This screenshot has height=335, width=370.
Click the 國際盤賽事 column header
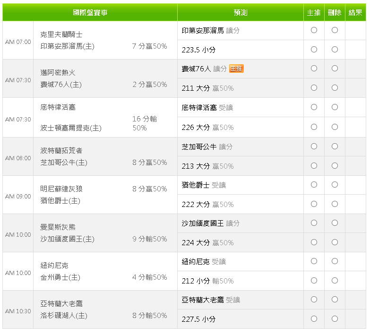(x=90, y=12)
